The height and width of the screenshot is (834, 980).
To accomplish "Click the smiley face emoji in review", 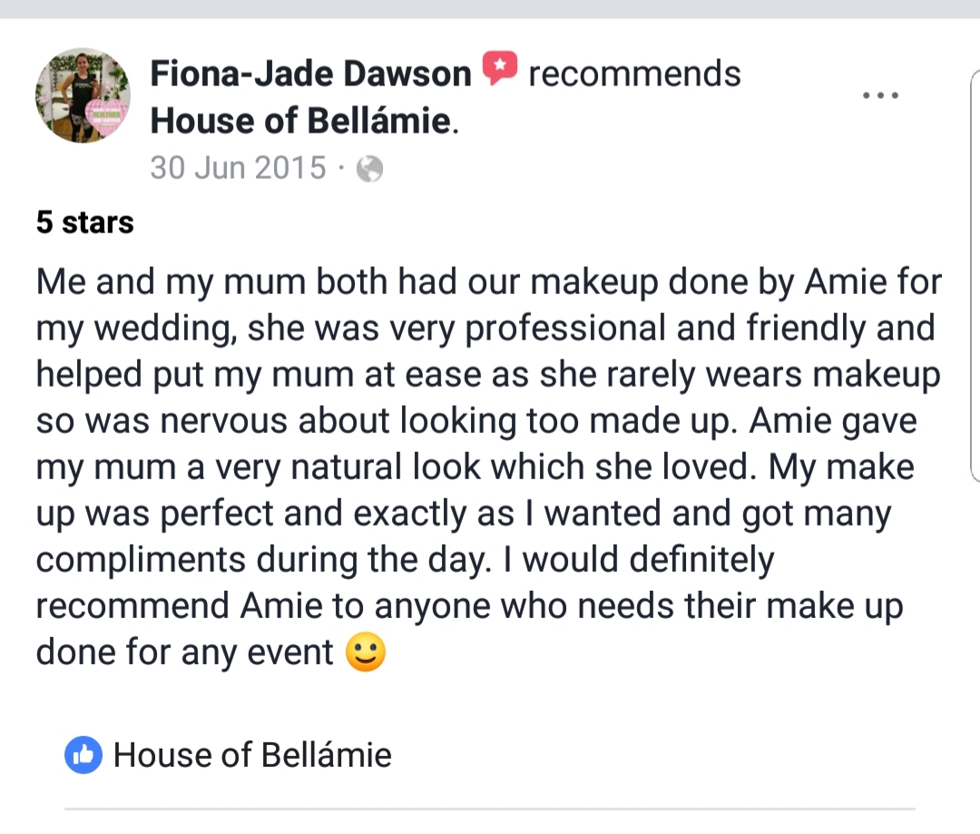I will point(366,652).
